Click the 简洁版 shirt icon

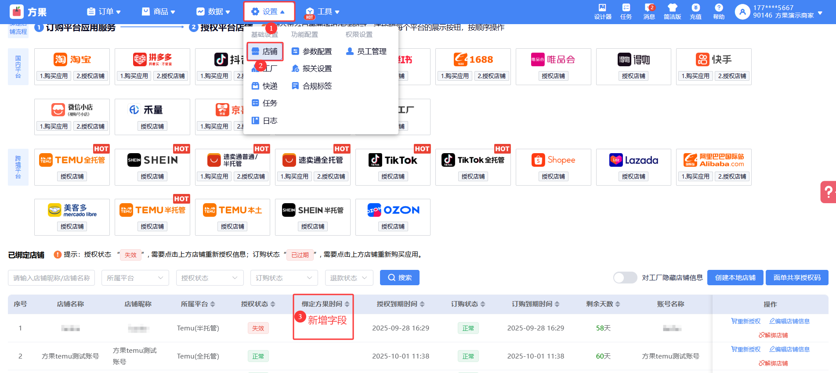672,8
